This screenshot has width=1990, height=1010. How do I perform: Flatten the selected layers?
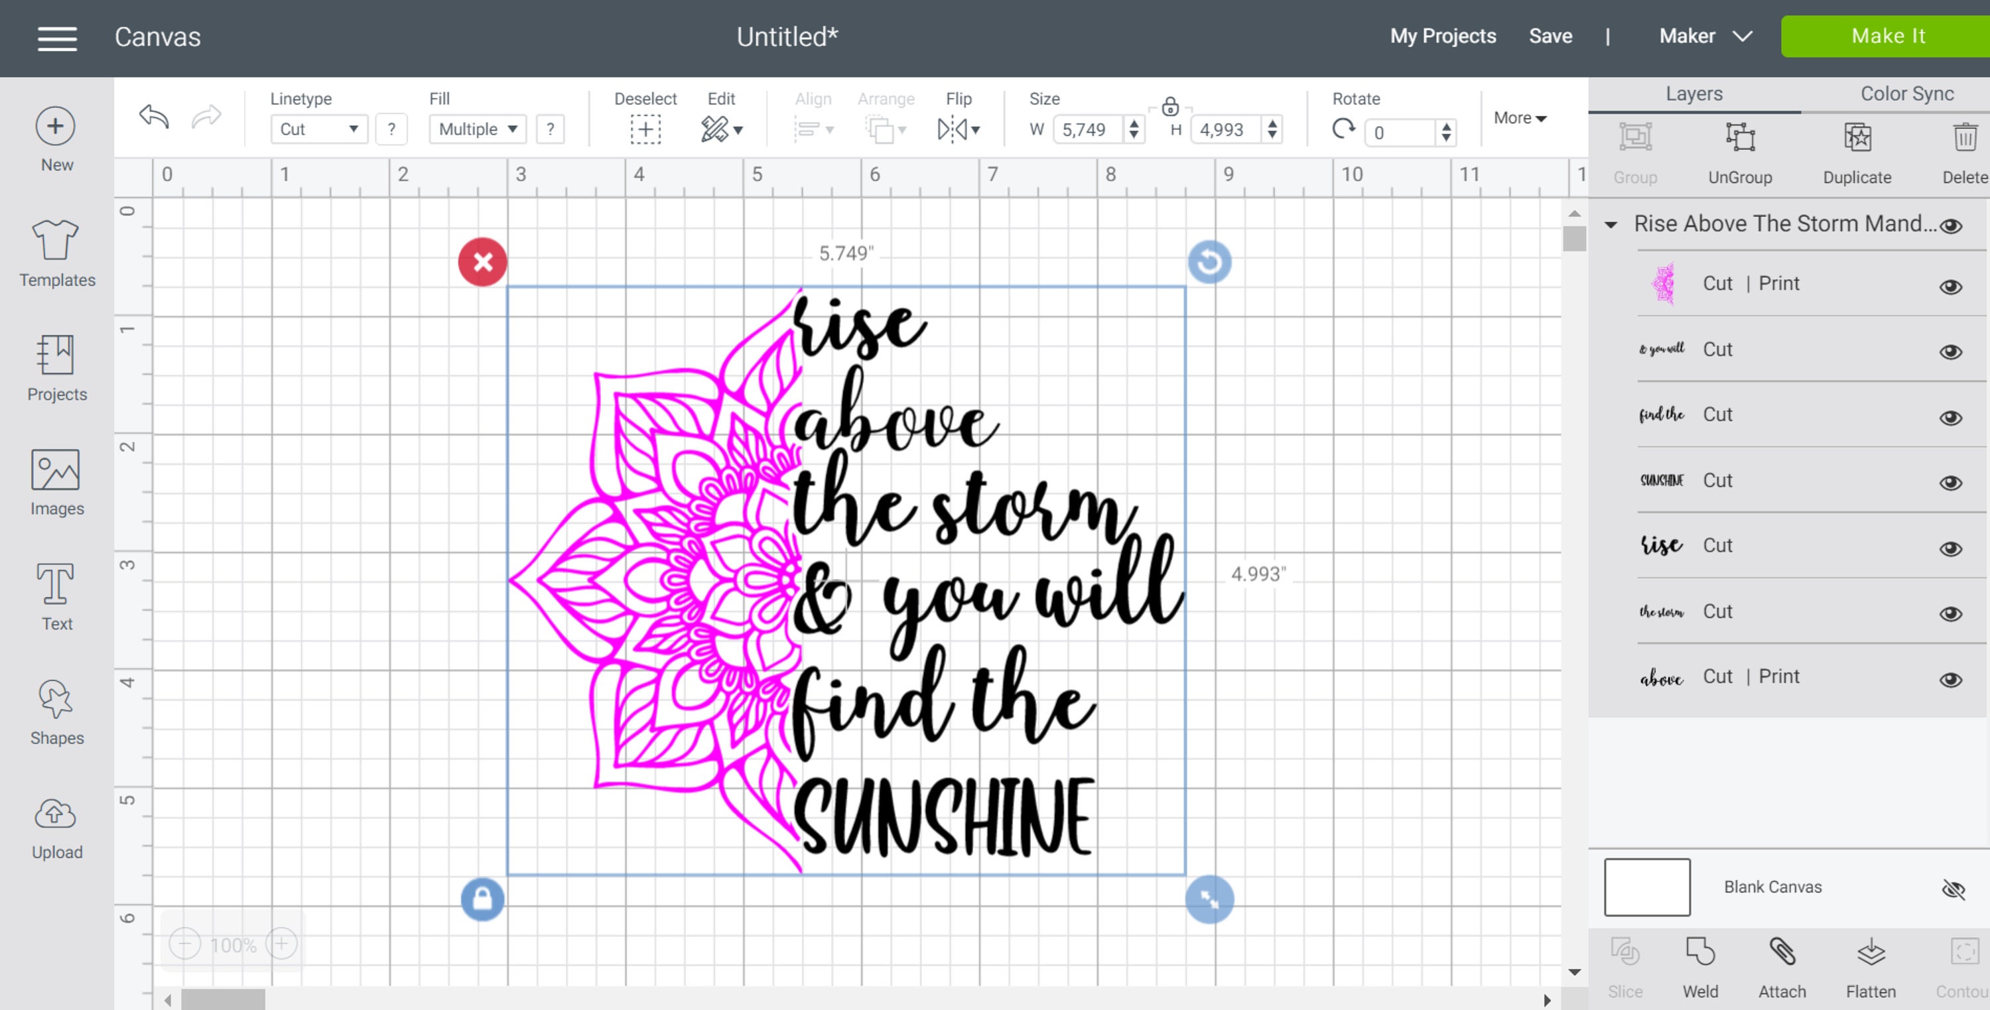click(x=1869, y=965)
